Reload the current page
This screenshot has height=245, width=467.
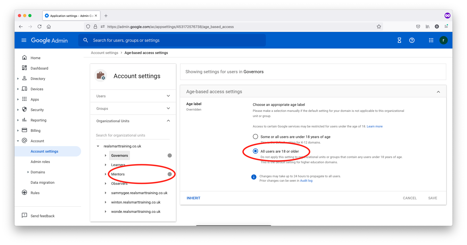pos(40,26)
